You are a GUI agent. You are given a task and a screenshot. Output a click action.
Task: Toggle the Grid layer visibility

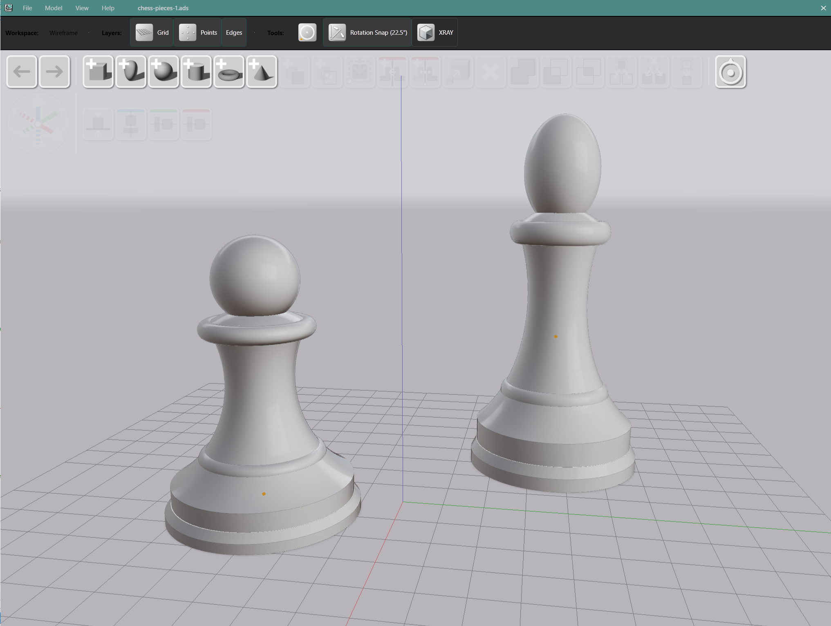point(151,32)
